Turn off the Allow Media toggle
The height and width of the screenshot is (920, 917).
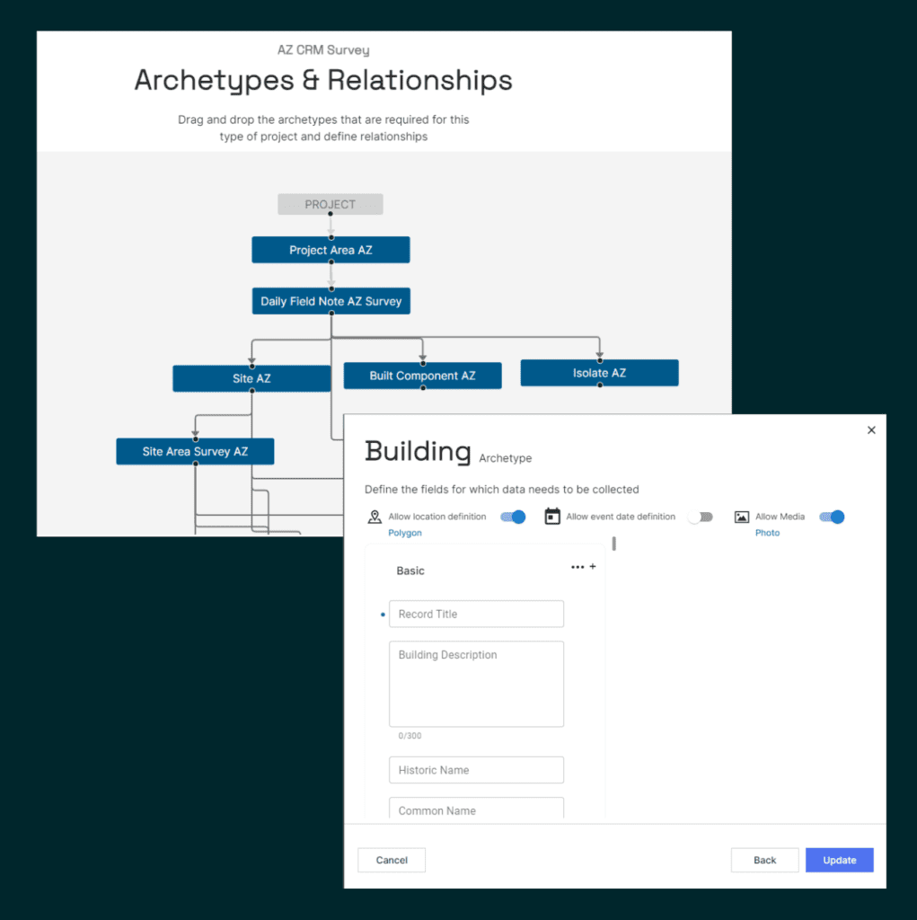pyautogui.click(x=832, y=517)
